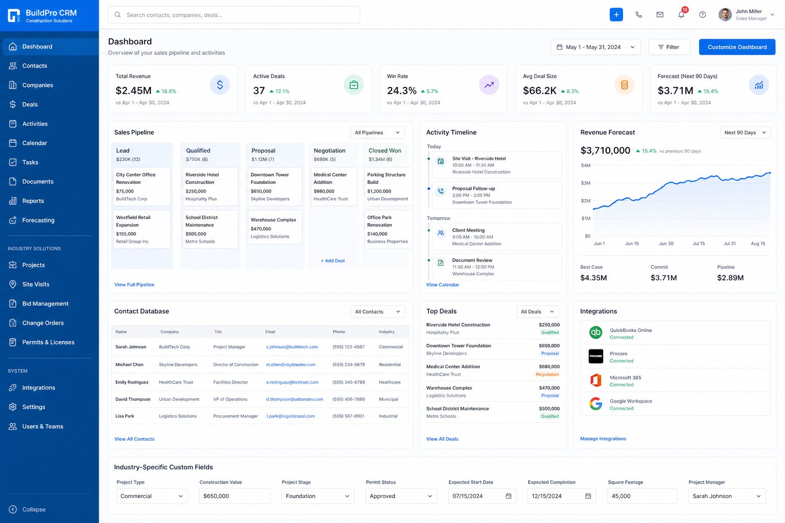Open Forecasting in the sidebar
The image size is (785, 523).
point(50,220)
